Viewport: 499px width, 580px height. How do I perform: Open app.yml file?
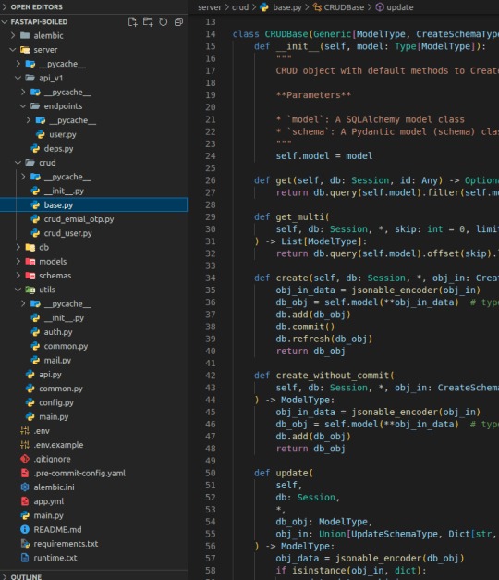tap(48, 501)
